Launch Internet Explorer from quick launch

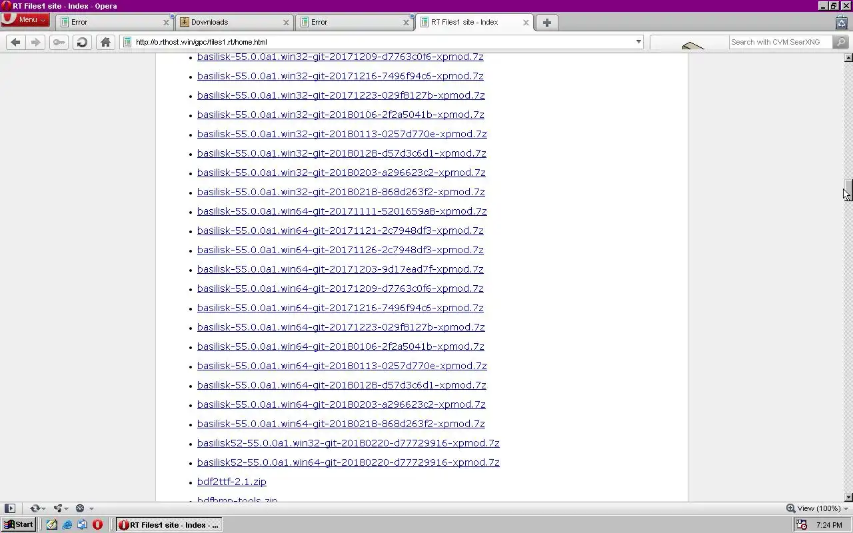[67, 525]
